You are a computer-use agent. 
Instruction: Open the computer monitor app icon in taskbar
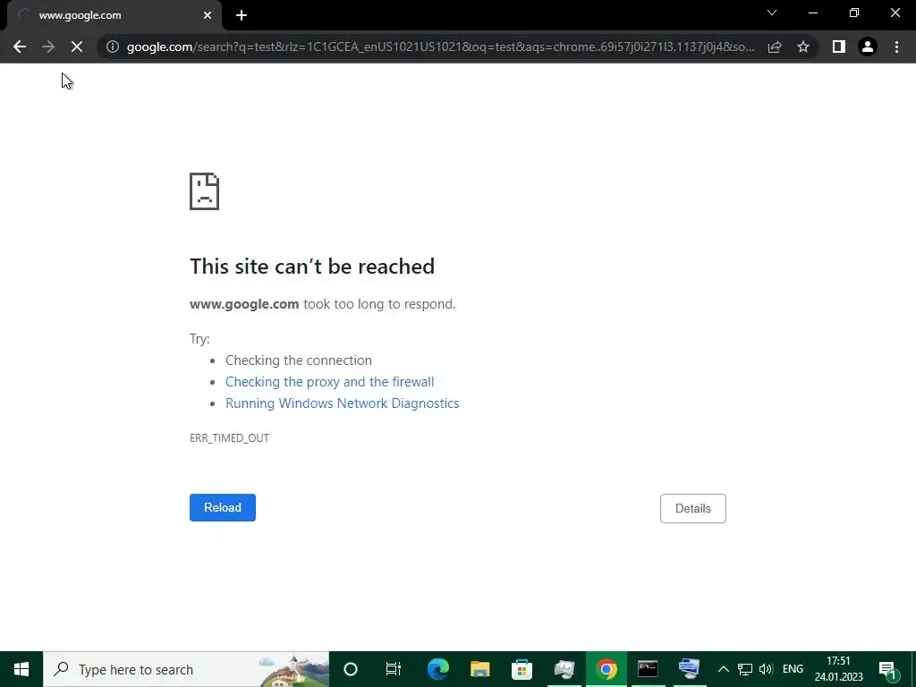[x=690, y=669]
